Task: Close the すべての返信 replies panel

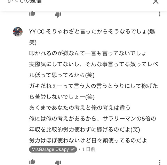Action: click(x=156, y=2)
